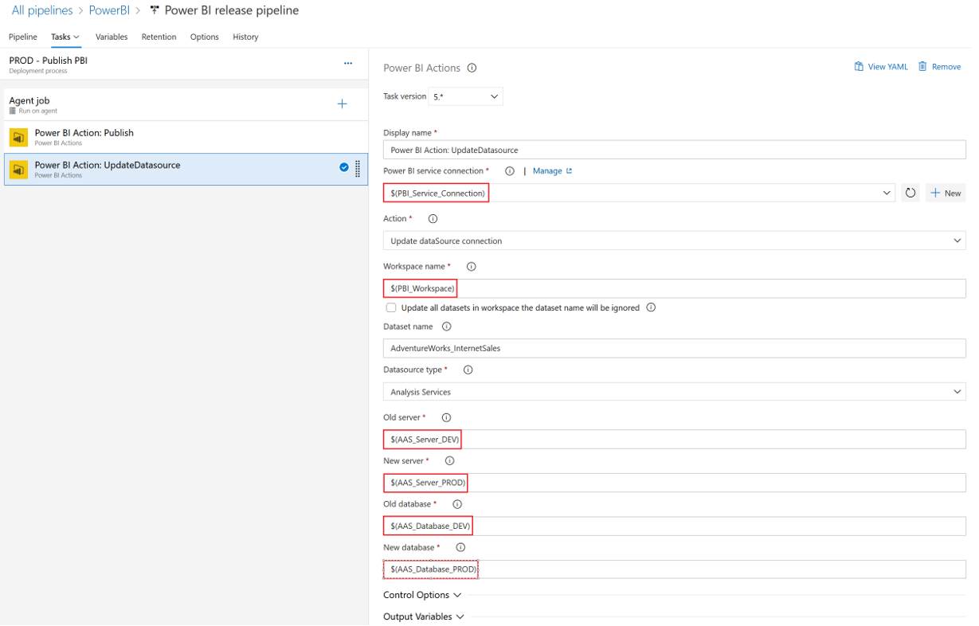The width and height of the screenshot is (979, 626).
Task: Click the Remove task button
Action: [939, 67]
